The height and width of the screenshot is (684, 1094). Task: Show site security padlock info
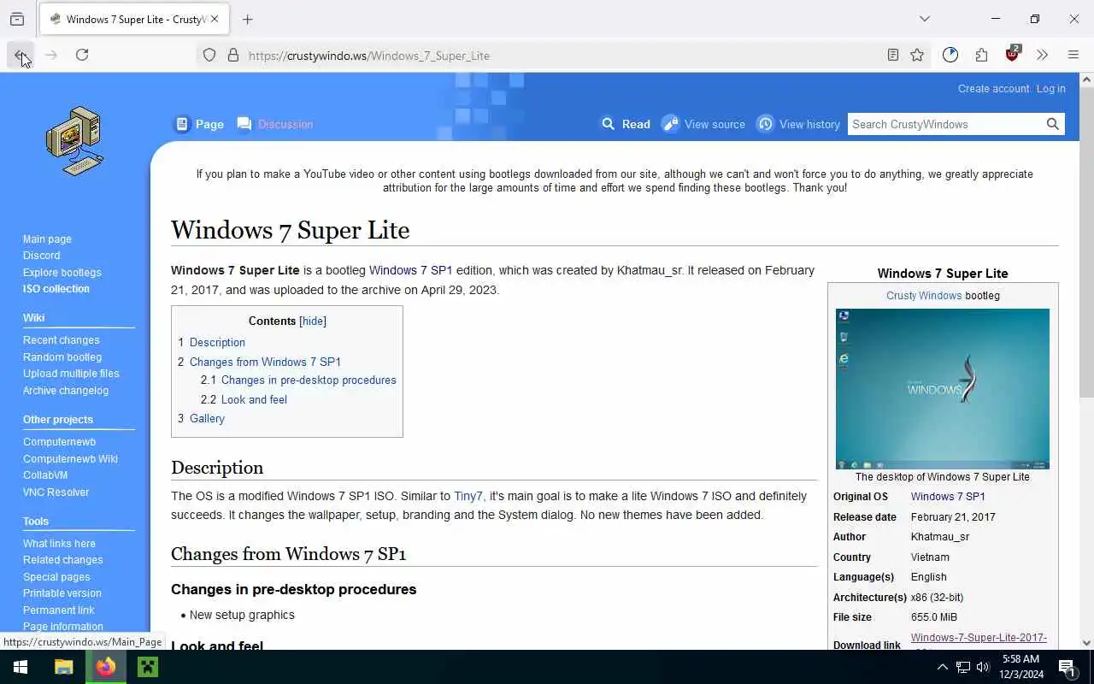(x=232, y=56)
